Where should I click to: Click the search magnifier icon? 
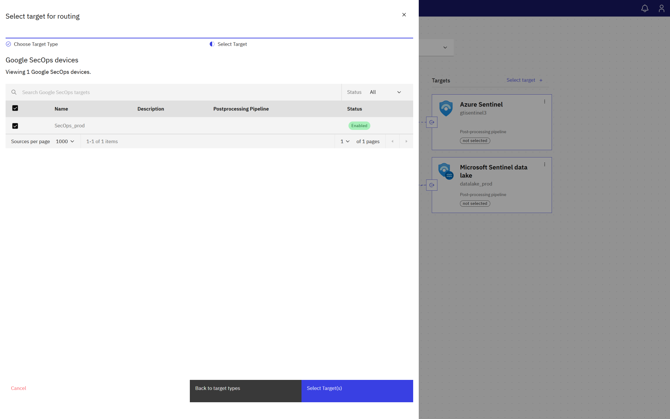(14, 92)
